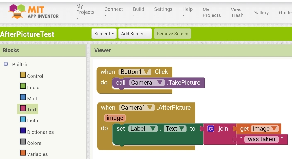
Task: Click the Remove Screen button
Action: 172,34
